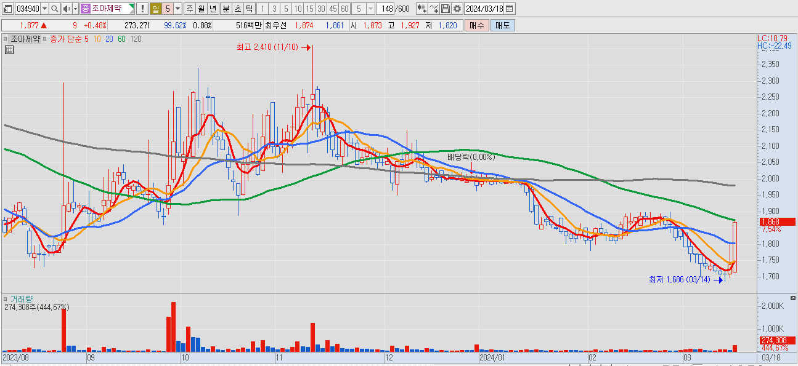The image size is (798, 366).
Task: Click the green 60 moving average legend
Action: point(121,39)
